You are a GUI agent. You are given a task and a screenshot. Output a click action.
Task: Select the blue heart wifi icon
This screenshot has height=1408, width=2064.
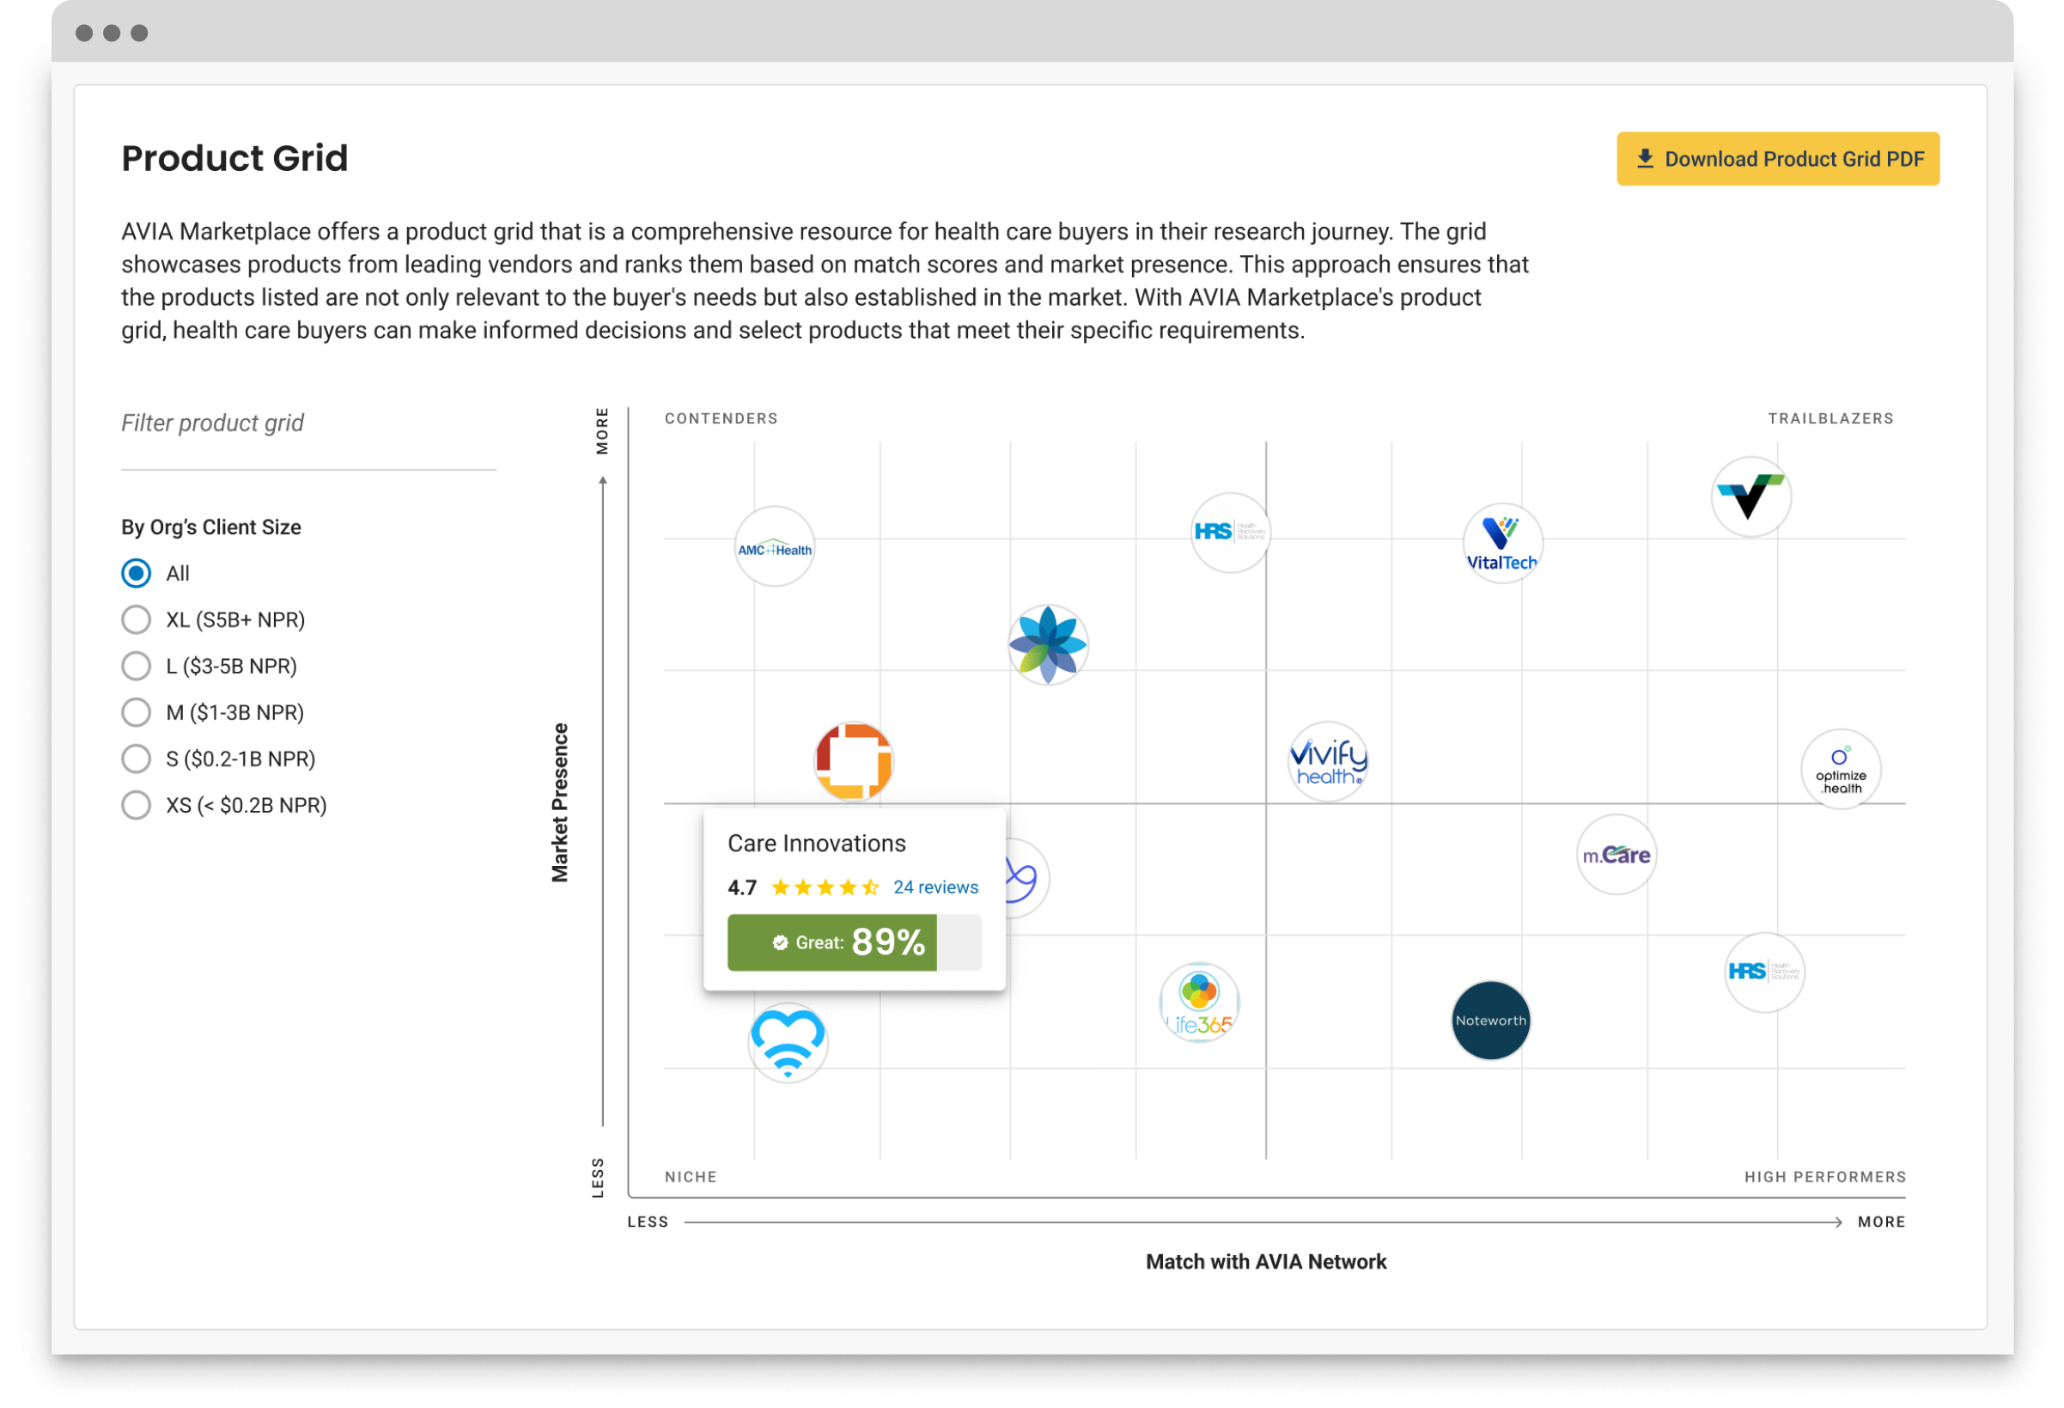(788, 1042)
